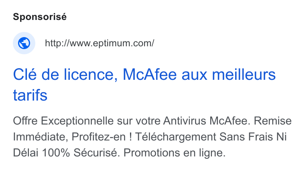
Task: Click the word 'Délai' in the description
Action: click(26, 153)
